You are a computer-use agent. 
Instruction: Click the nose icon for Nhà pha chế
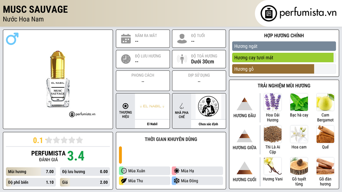[x=181, y=106]
